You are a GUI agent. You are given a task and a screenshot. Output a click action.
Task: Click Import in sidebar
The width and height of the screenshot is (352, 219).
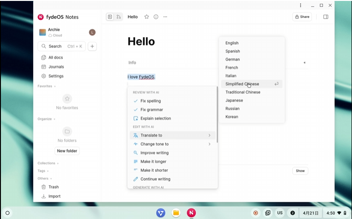(67, 196)
